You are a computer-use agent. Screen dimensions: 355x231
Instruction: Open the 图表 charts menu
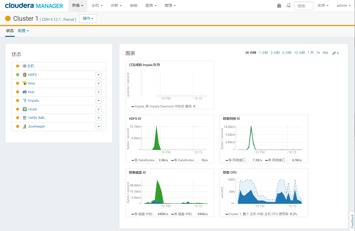151,6
